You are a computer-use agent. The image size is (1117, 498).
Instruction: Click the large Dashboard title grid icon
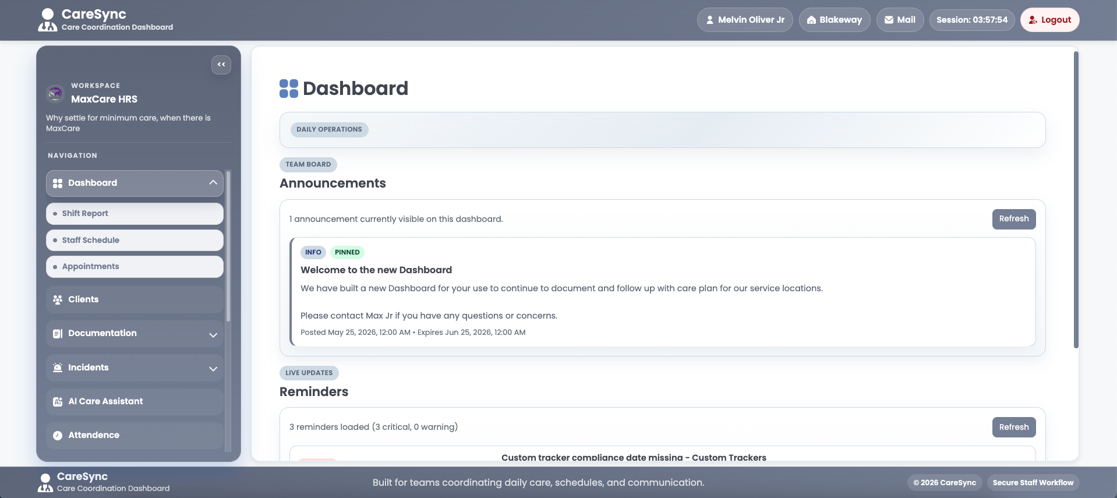289,89
